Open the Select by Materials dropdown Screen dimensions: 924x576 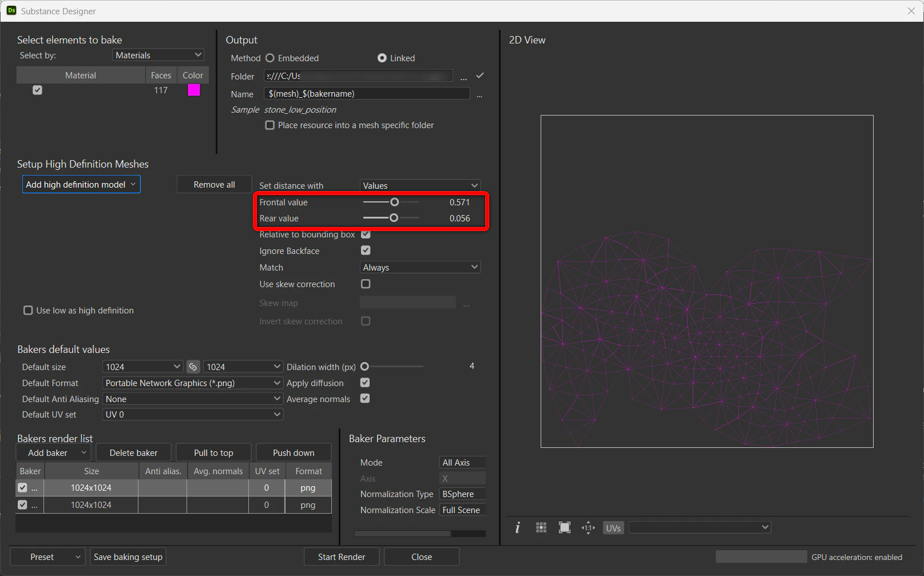[158, 55]
